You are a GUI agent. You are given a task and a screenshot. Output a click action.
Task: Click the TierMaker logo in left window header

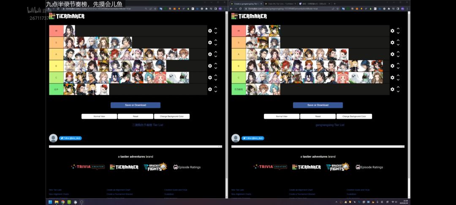click(x=67, y=16)
